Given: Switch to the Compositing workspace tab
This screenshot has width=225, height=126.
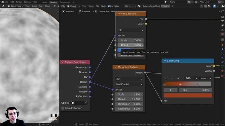Looking at the screenshot, I should pos(65,2).
